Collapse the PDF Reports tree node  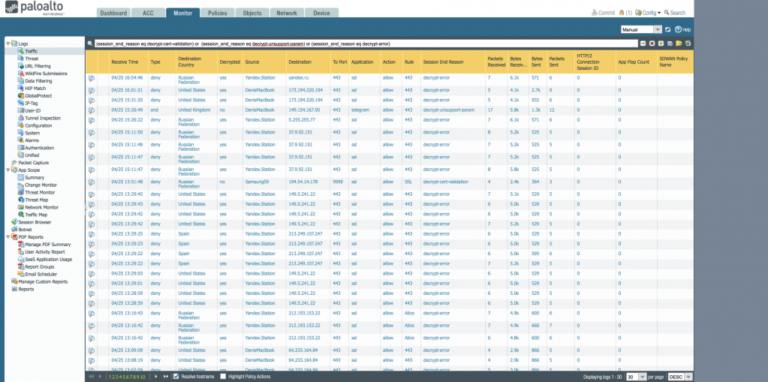pyautogui.click(x=8, y=237)
